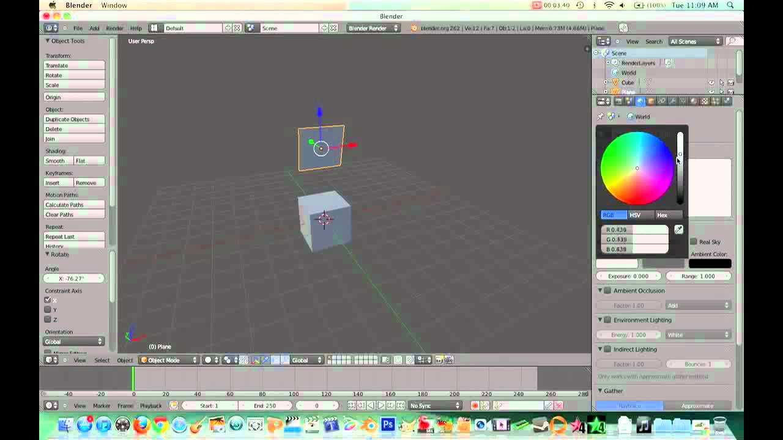Toggle visibility eye for Cube in outliner
This screenshot has height=440, width=783.
click(711, 82)
